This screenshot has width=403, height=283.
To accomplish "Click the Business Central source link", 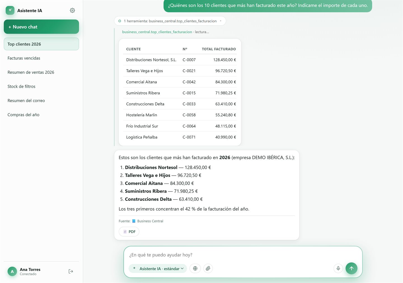I will click(x=150, y=221).
